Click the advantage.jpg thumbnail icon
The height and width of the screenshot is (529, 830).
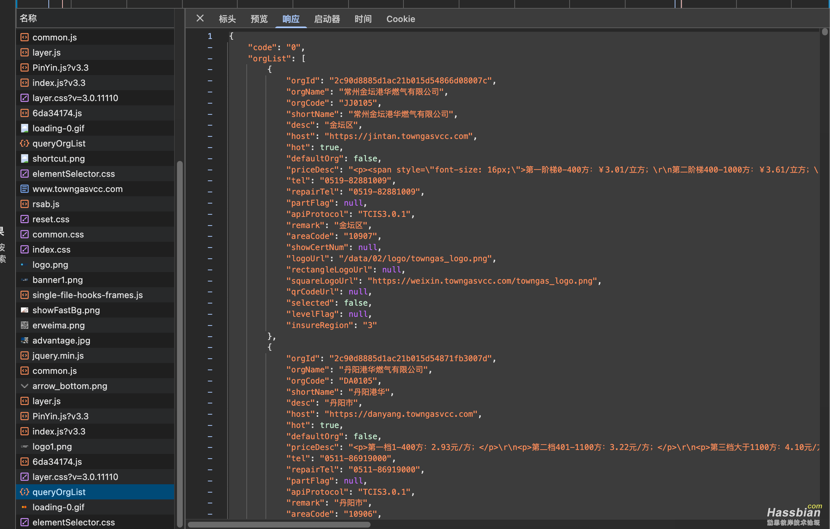25,340
